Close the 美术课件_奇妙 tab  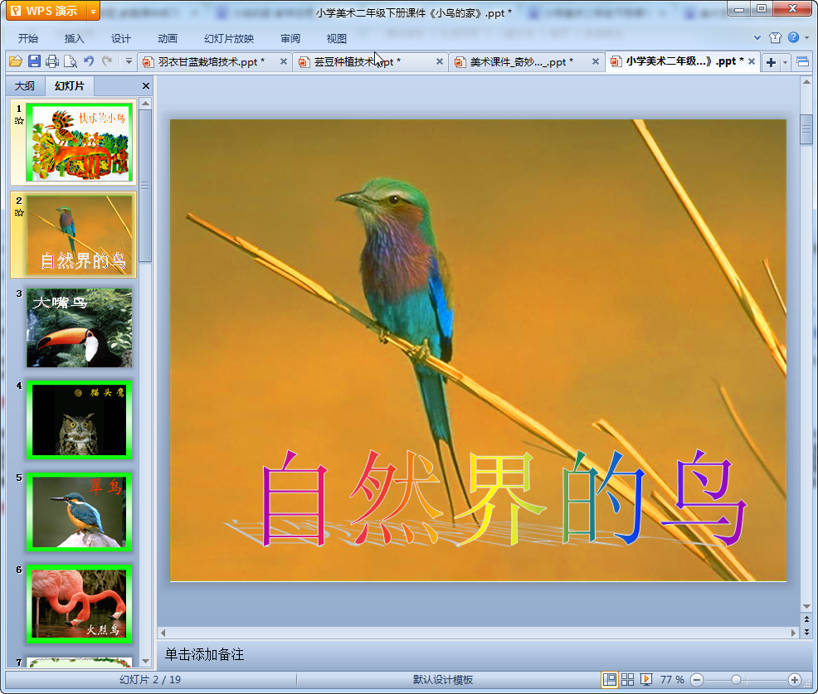[x=595, y=61]
